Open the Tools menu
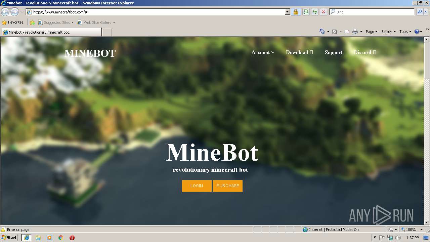430x242 pixels. (405, 32)
